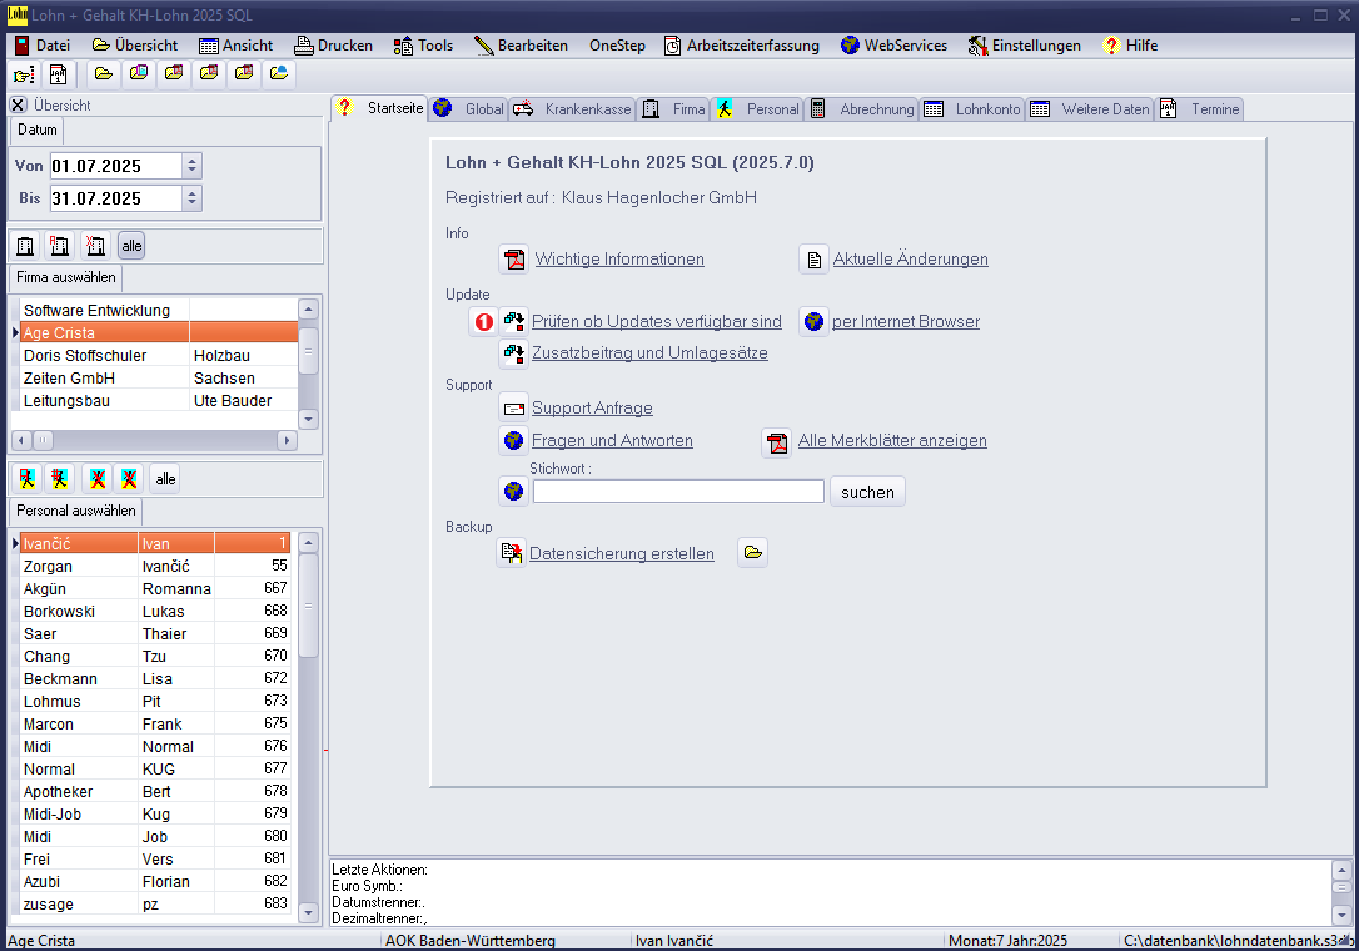The height and width of the screenshot is (951, 1359).
Task: Open the Wichtige Informationen link
Action: [619, 260]
